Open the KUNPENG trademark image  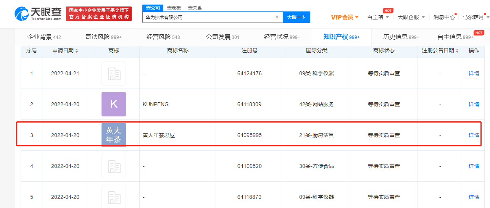114,104
